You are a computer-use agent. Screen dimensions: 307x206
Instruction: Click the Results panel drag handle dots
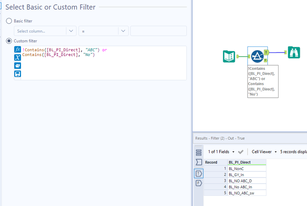coord(199,146)
